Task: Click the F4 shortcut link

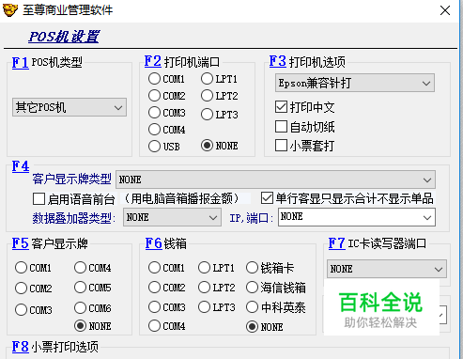Action: click(x=21, y=166)
